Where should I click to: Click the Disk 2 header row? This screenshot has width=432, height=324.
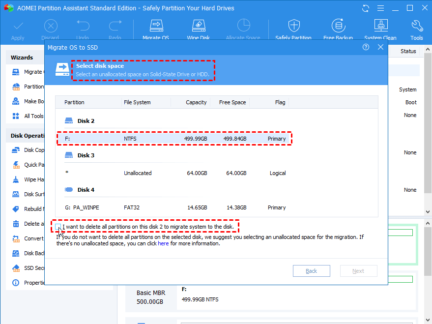tap(79, 120)
